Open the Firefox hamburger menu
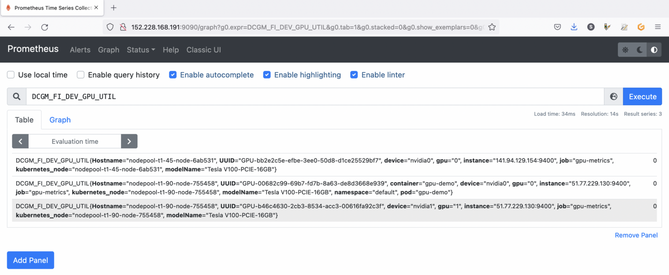Viewport: 669px width, 275px height. (x=658, y=27)
